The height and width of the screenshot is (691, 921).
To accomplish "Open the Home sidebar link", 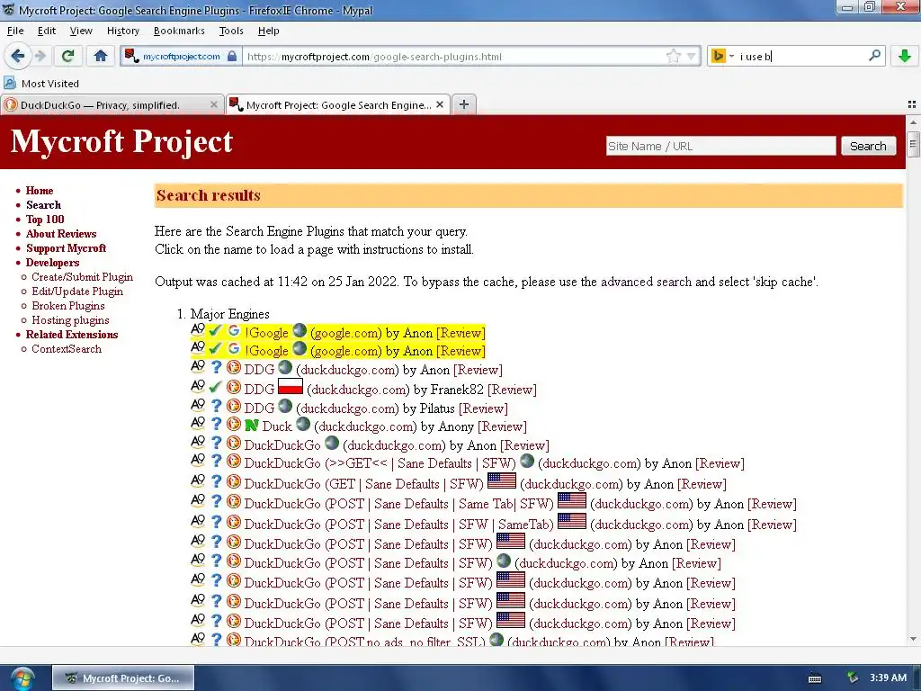I will [x=40, y=191].
